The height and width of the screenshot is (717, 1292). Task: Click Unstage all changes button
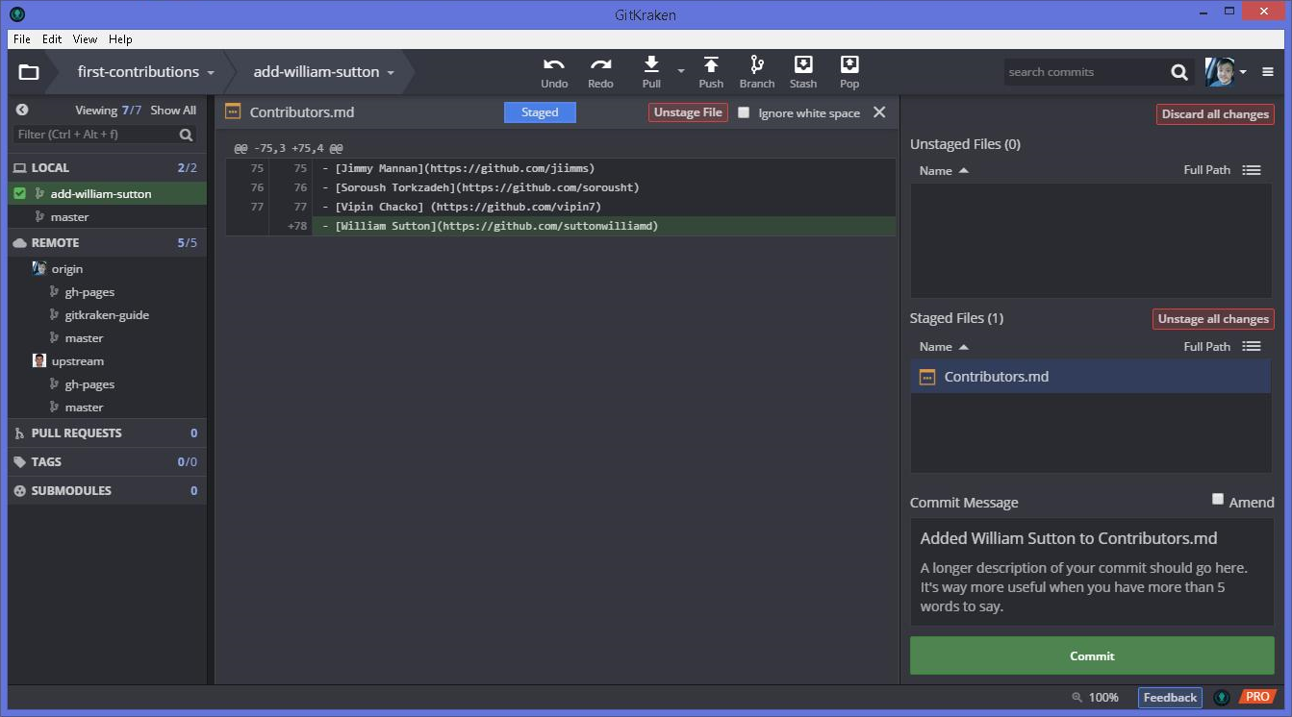click(1213, 319)
